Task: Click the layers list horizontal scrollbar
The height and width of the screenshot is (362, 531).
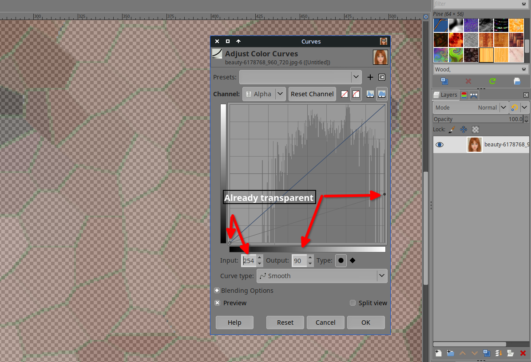Action: (470, 344)
